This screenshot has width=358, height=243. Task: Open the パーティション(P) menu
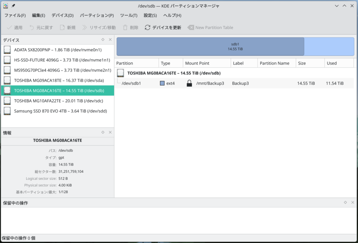click(x=97, y=15)
